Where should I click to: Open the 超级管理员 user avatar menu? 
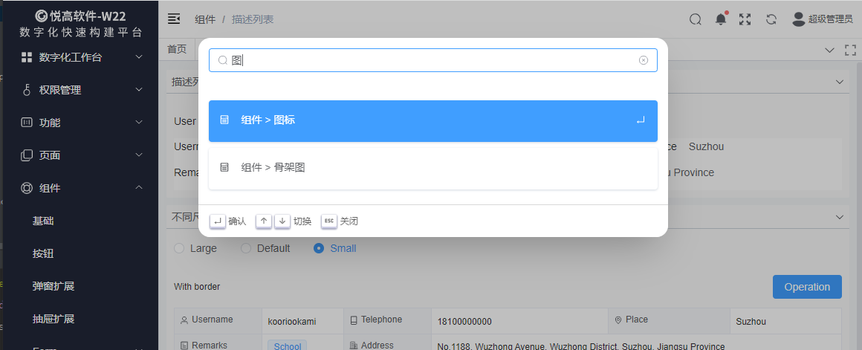[x=823, y=19]
